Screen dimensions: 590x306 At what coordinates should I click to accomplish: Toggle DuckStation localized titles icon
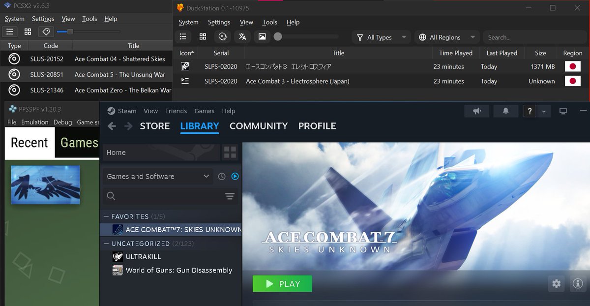pyautogui.click(x=242, y=37)
